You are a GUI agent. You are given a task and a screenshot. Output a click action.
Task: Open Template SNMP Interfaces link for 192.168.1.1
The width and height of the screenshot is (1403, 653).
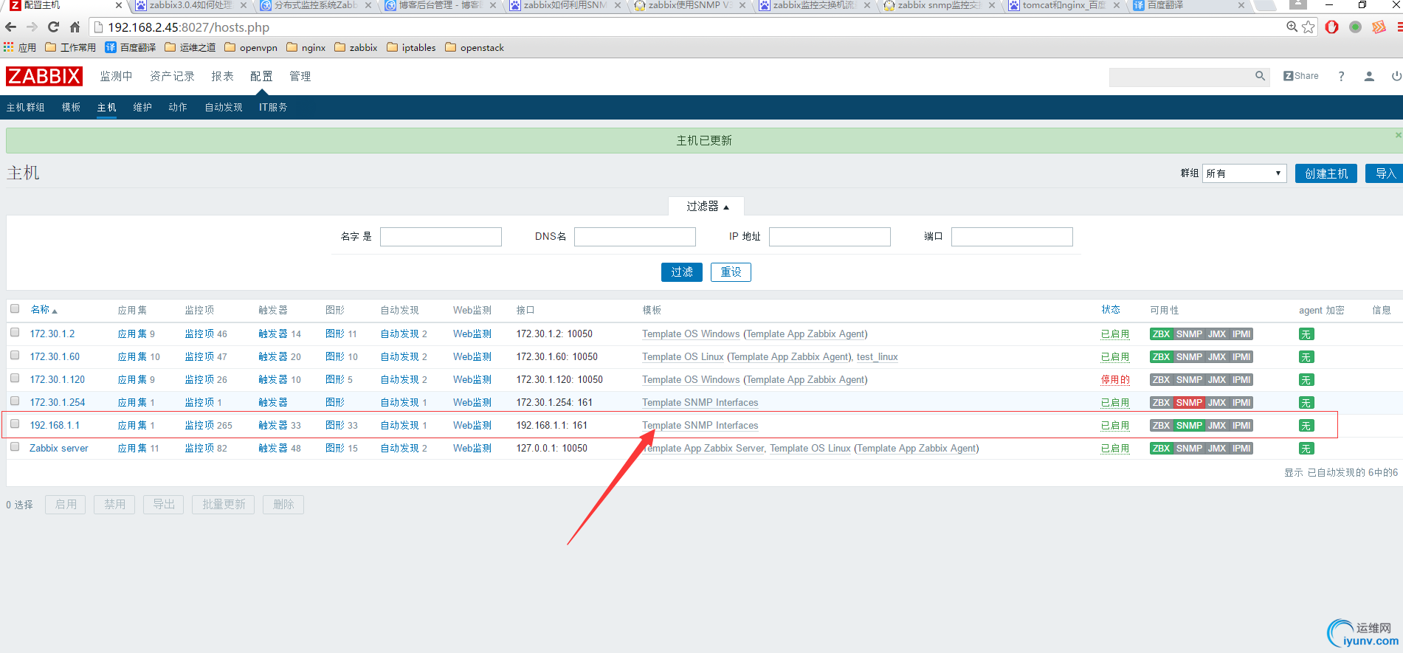click(700, 426)
